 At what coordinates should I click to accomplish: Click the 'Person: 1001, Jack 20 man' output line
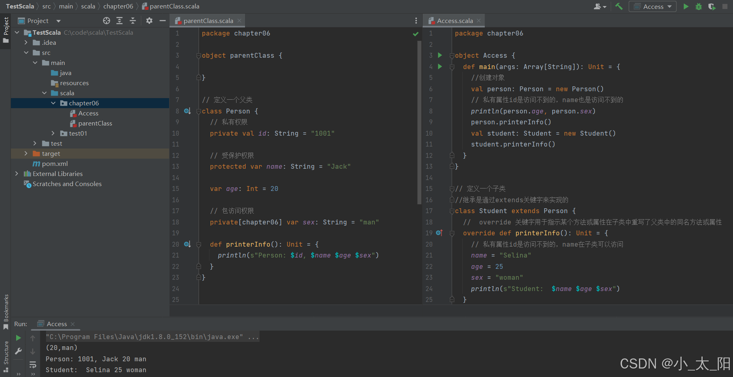pos(96,359)
